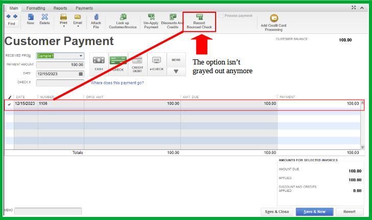Attach a file with the paperclip icon
This screenshot has width=372, height=220.
point(96,21)
